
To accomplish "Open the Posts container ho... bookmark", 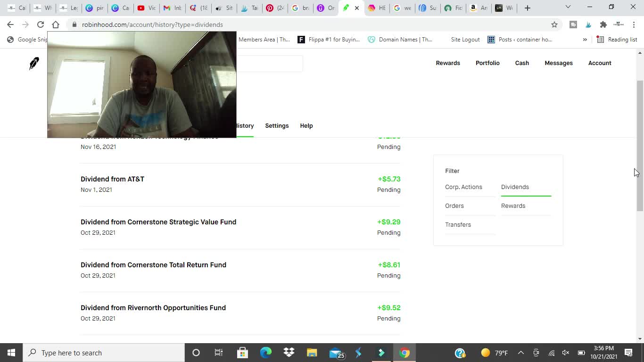I will 520,40.
